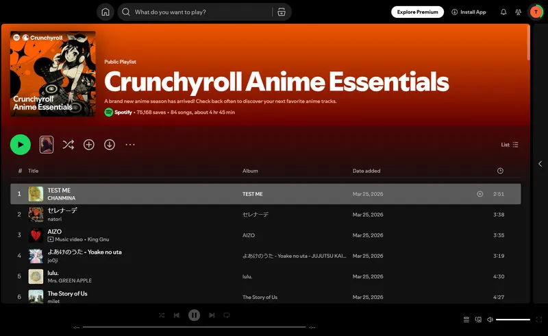
Task: Click the Album column header
Action: tap(250, 171)
